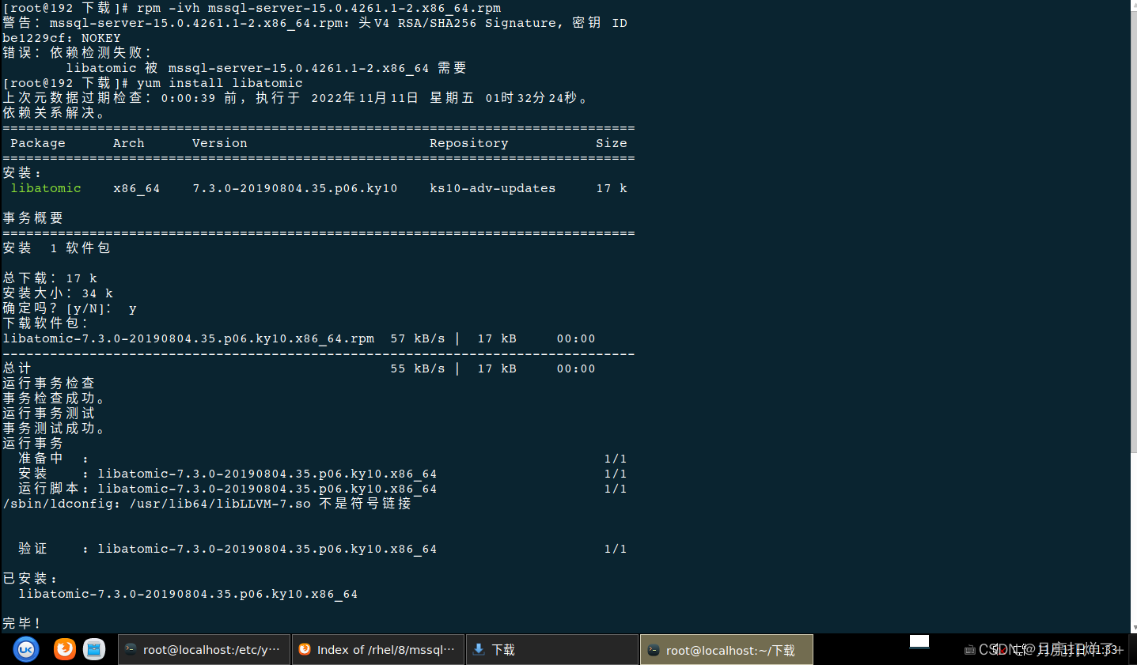Click the white indicator in the system tray
The height and width of the screenshot is (665, 1137).
(x=919, y=642)
